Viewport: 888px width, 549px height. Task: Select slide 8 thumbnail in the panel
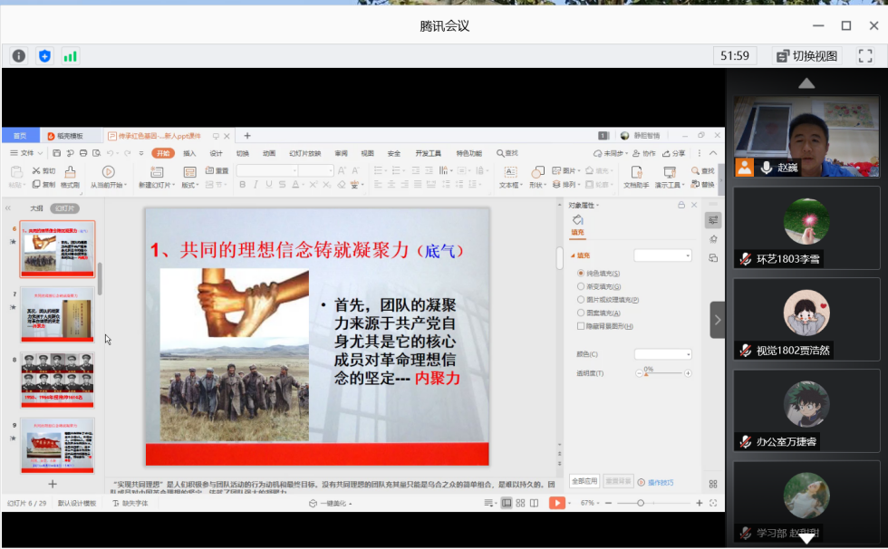point(57,380)
